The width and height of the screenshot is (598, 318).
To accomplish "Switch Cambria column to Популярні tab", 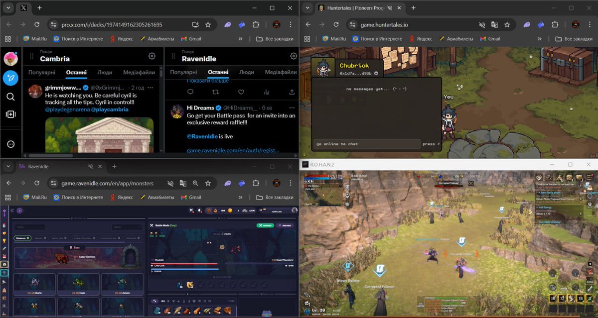I will click(x=41, y=72).
